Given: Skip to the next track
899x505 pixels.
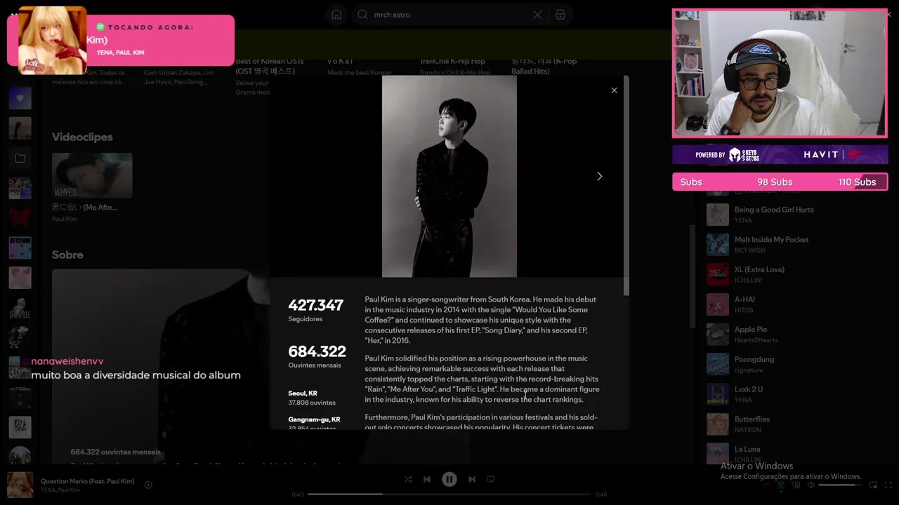Looking at the screenshot, I should coord(472,479).
